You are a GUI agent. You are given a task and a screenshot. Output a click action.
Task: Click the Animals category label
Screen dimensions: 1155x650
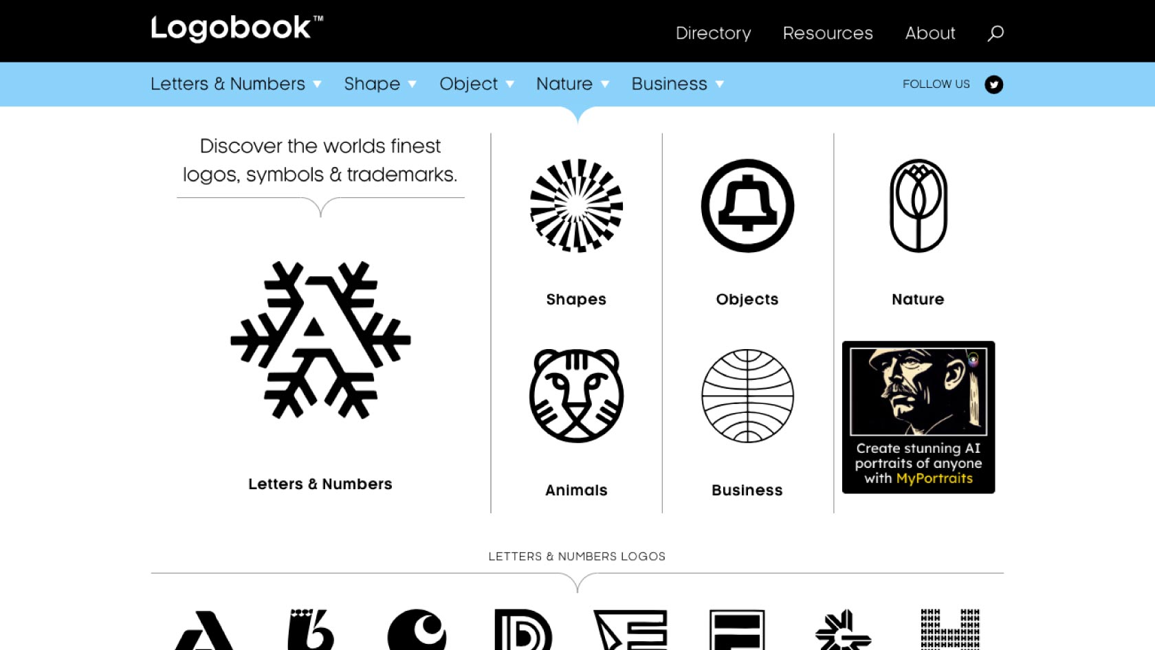576,490
